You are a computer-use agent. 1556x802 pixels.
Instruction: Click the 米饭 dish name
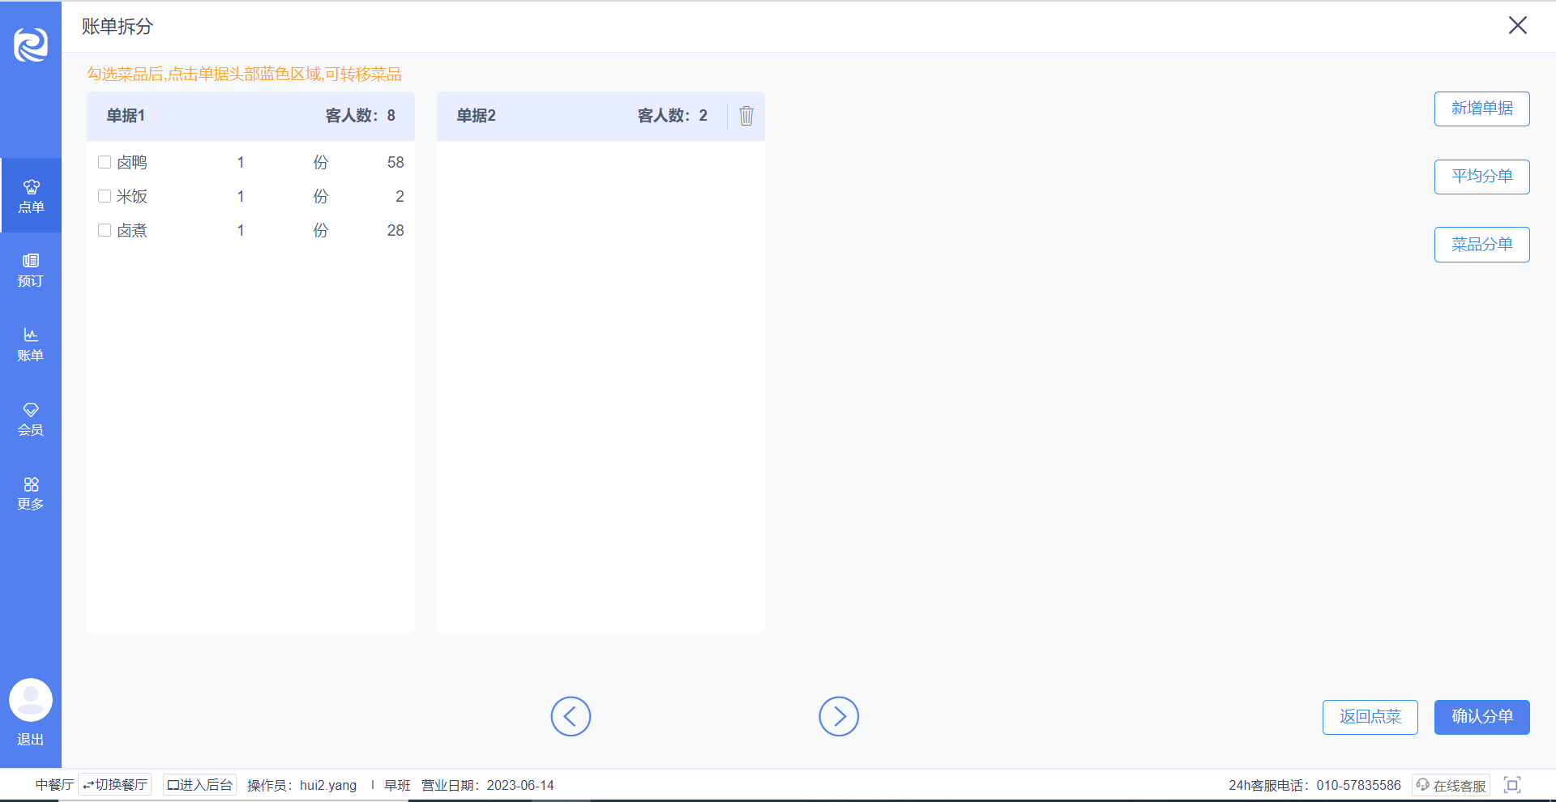pos(132,196)
